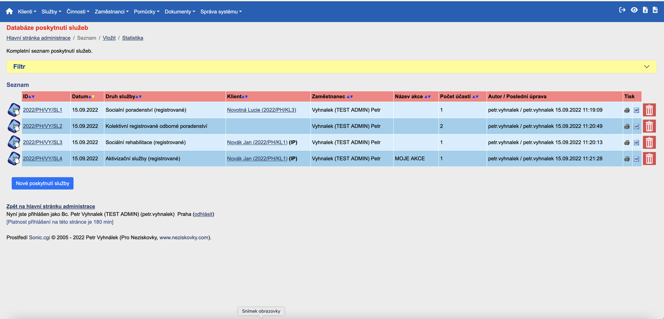The width and height of the screenshot is (664, 319).
Task: Print record 2022/PH/VY/SL1 using its printer icon
Action: [626, 110]
